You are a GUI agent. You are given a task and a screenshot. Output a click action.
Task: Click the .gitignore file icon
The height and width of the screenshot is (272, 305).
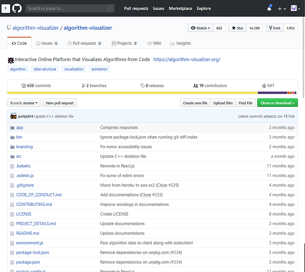(12, 185)
